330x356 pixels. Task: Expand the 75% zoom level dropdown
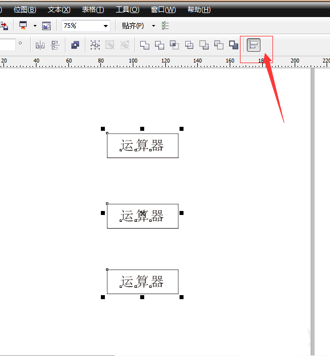point(105,26)
